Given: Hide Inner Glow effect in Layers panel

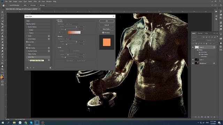Looking at the screenshot, I should point(200,52).
